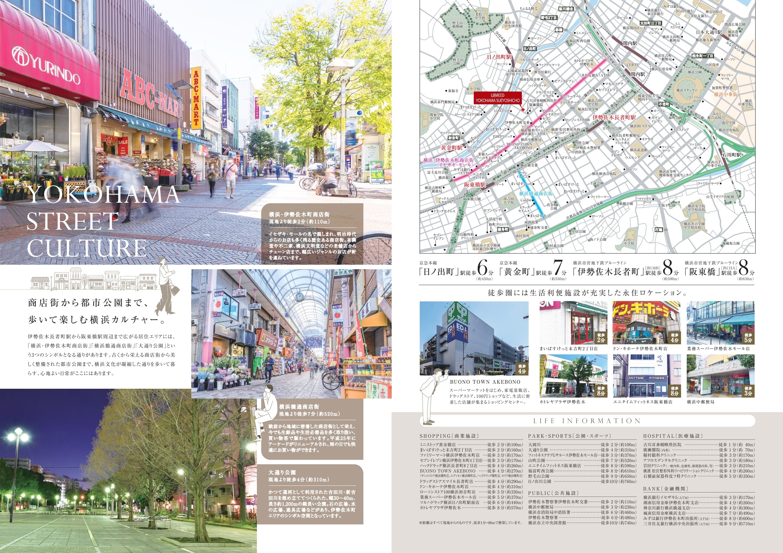Select the 日ノ出町駅 station label on the map

pos(500,57)
